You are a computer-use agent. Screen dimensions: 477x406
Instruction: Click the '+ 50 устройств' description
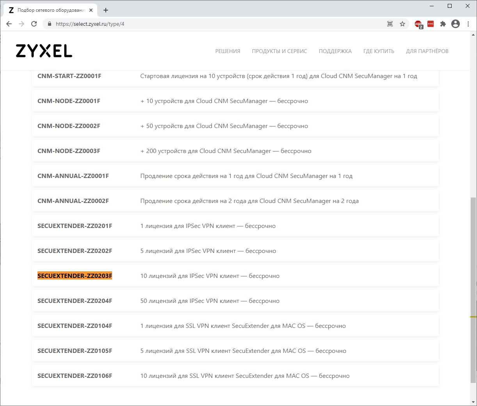click(x=224, y=126)
